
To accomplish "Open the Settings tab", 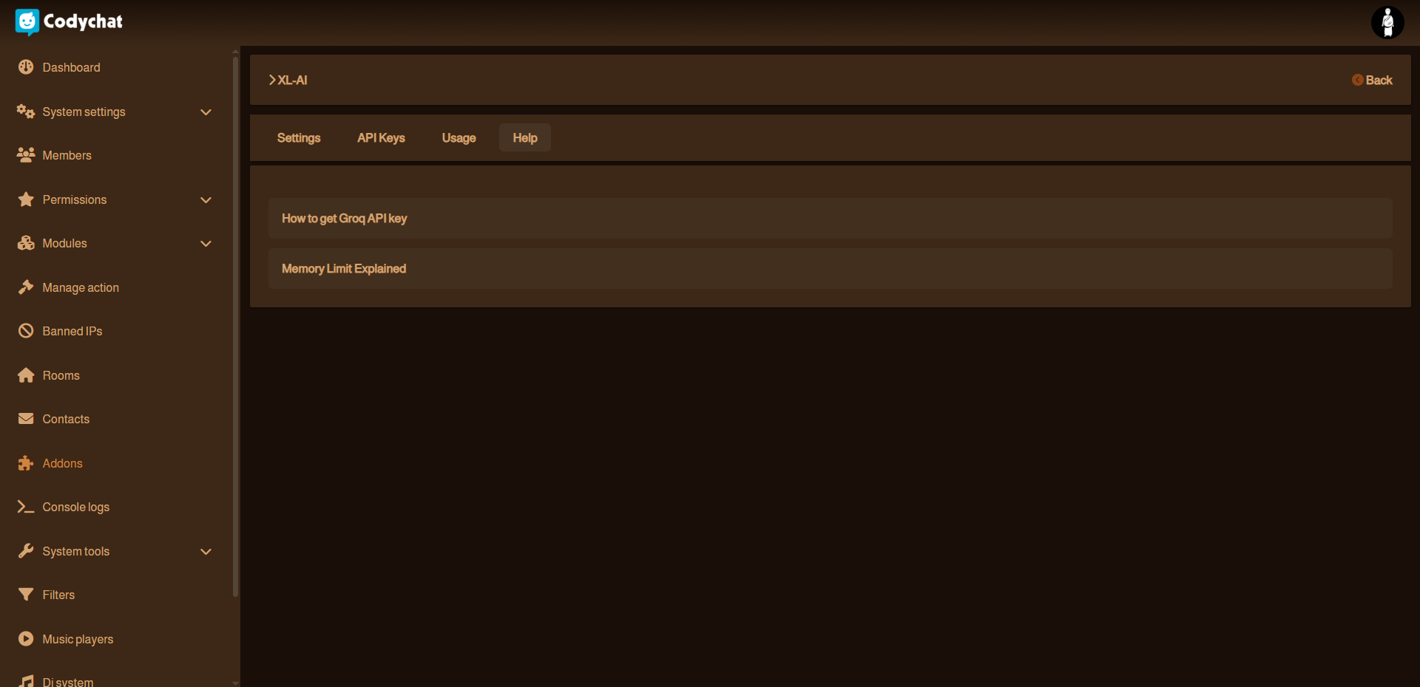I will [299, 138].
